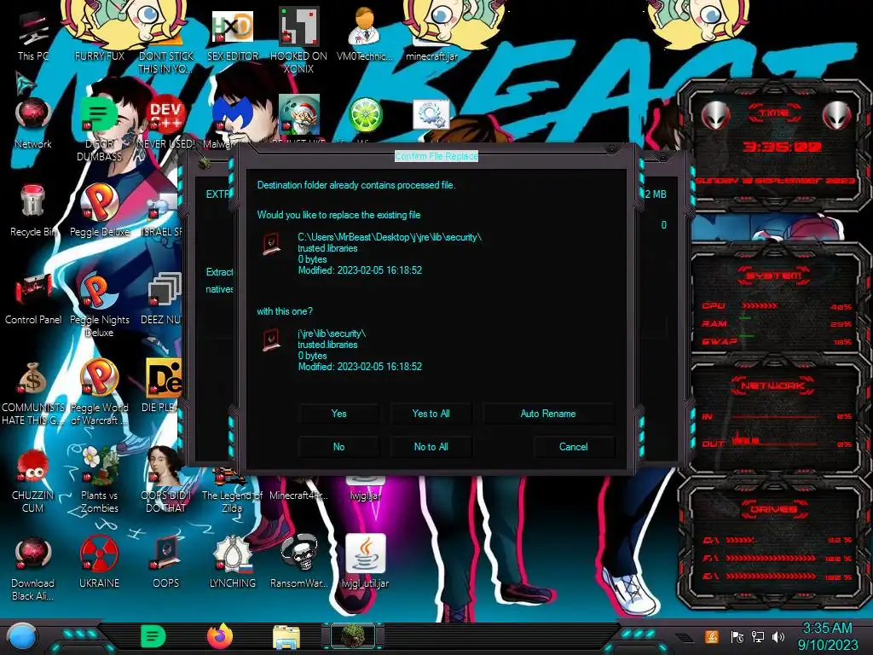The image size is (873, 655).
Task: Open volume control in system tray
Action: click(779, 636)
